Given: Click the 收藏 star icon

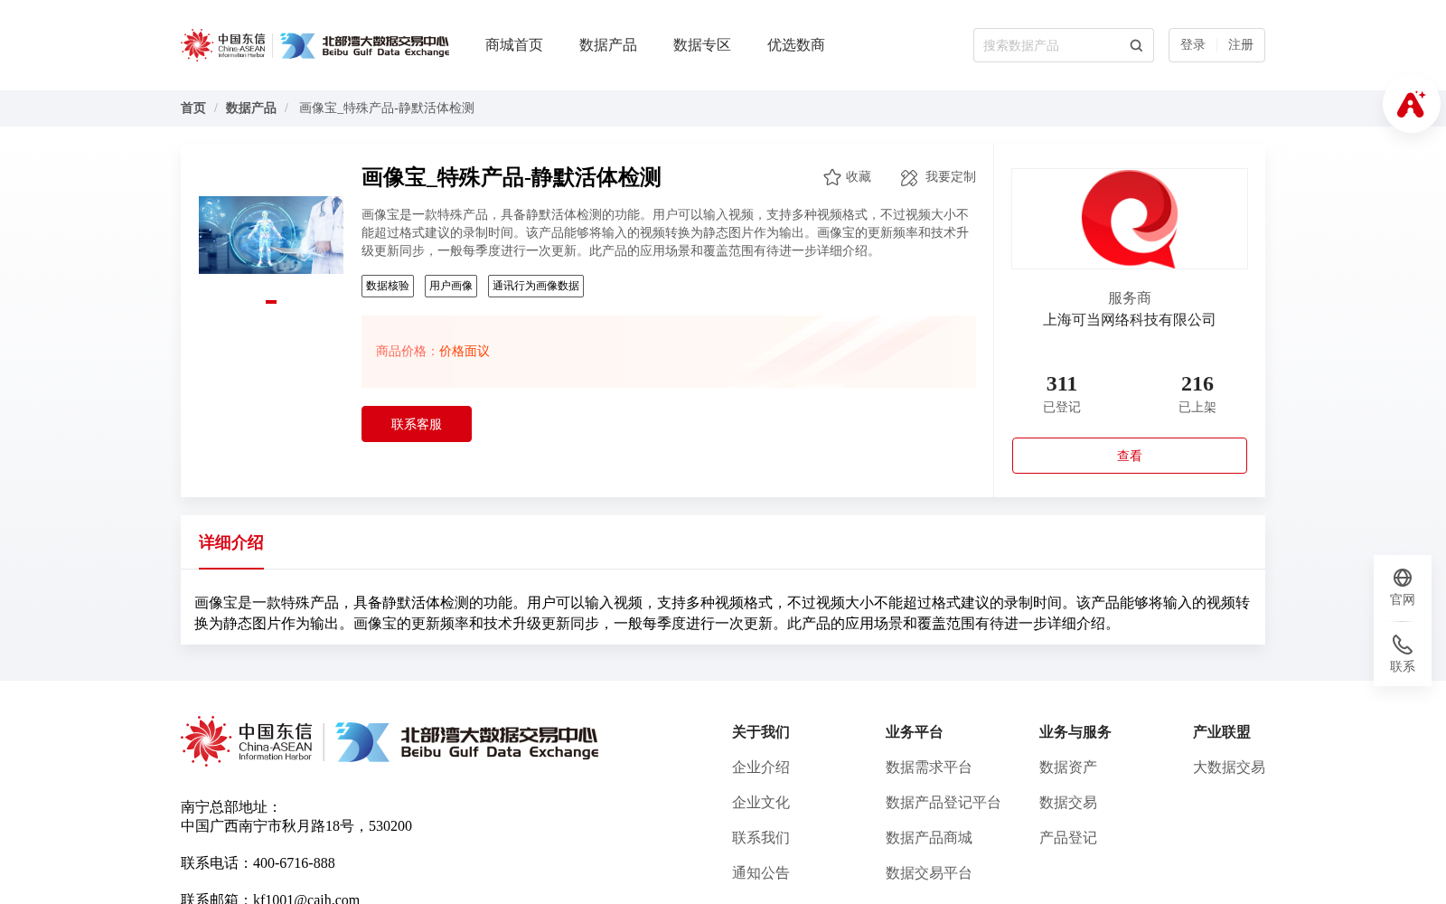Looking at the screenshot, I should click(x=832, y=177).
